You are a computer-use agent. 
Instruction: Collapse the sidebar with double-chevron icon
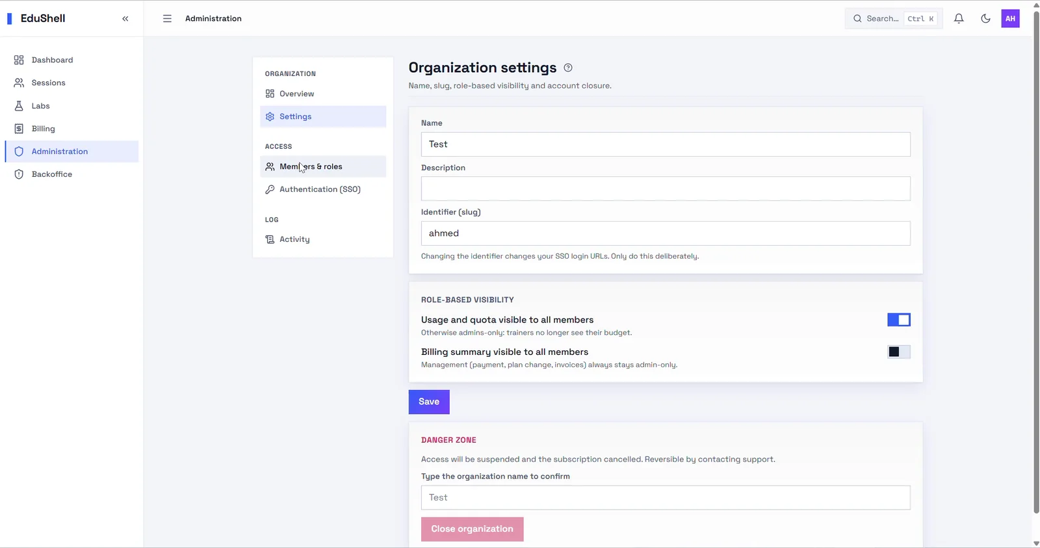pos(125,19)
